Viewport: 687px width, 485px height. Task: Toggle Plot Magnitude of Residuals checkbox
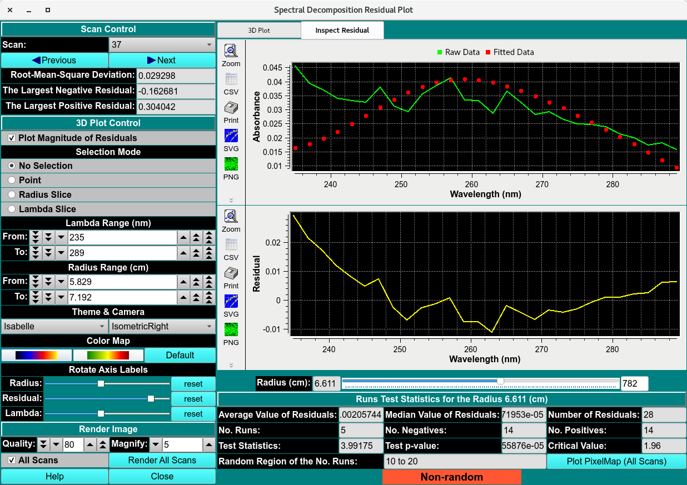click(x=12, y=138)
